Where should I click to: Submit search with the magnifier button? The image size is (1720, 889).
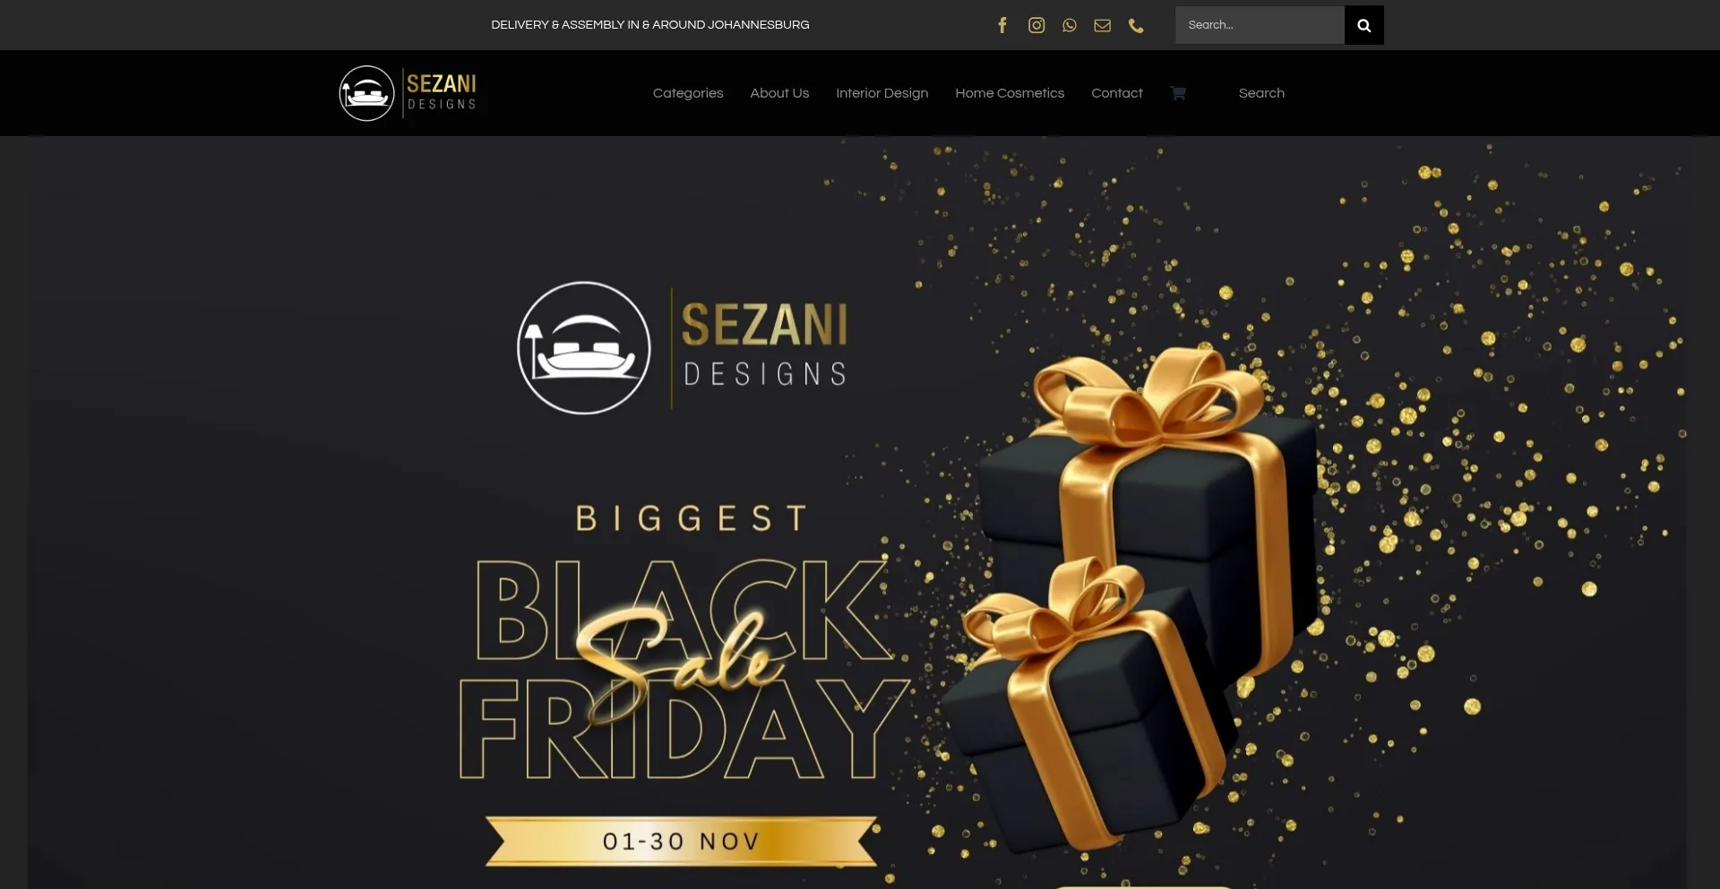tap(1363, 25)
